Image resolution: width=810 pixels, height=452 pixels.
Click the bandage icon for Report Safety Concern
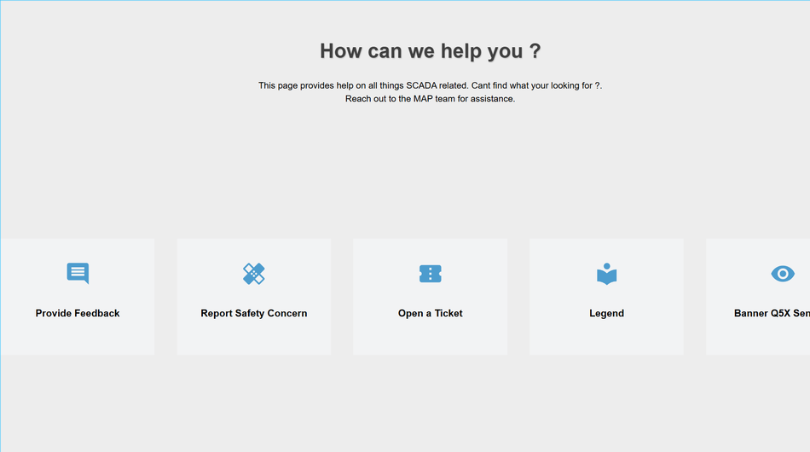point(254,274)
